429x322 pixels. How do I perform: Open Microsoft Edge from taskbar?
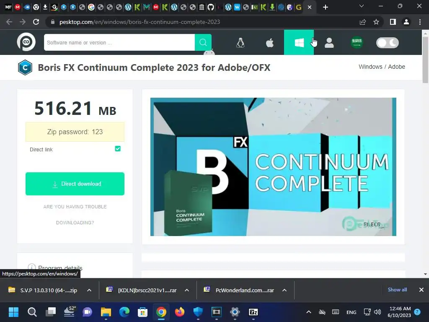pos(124,312)
